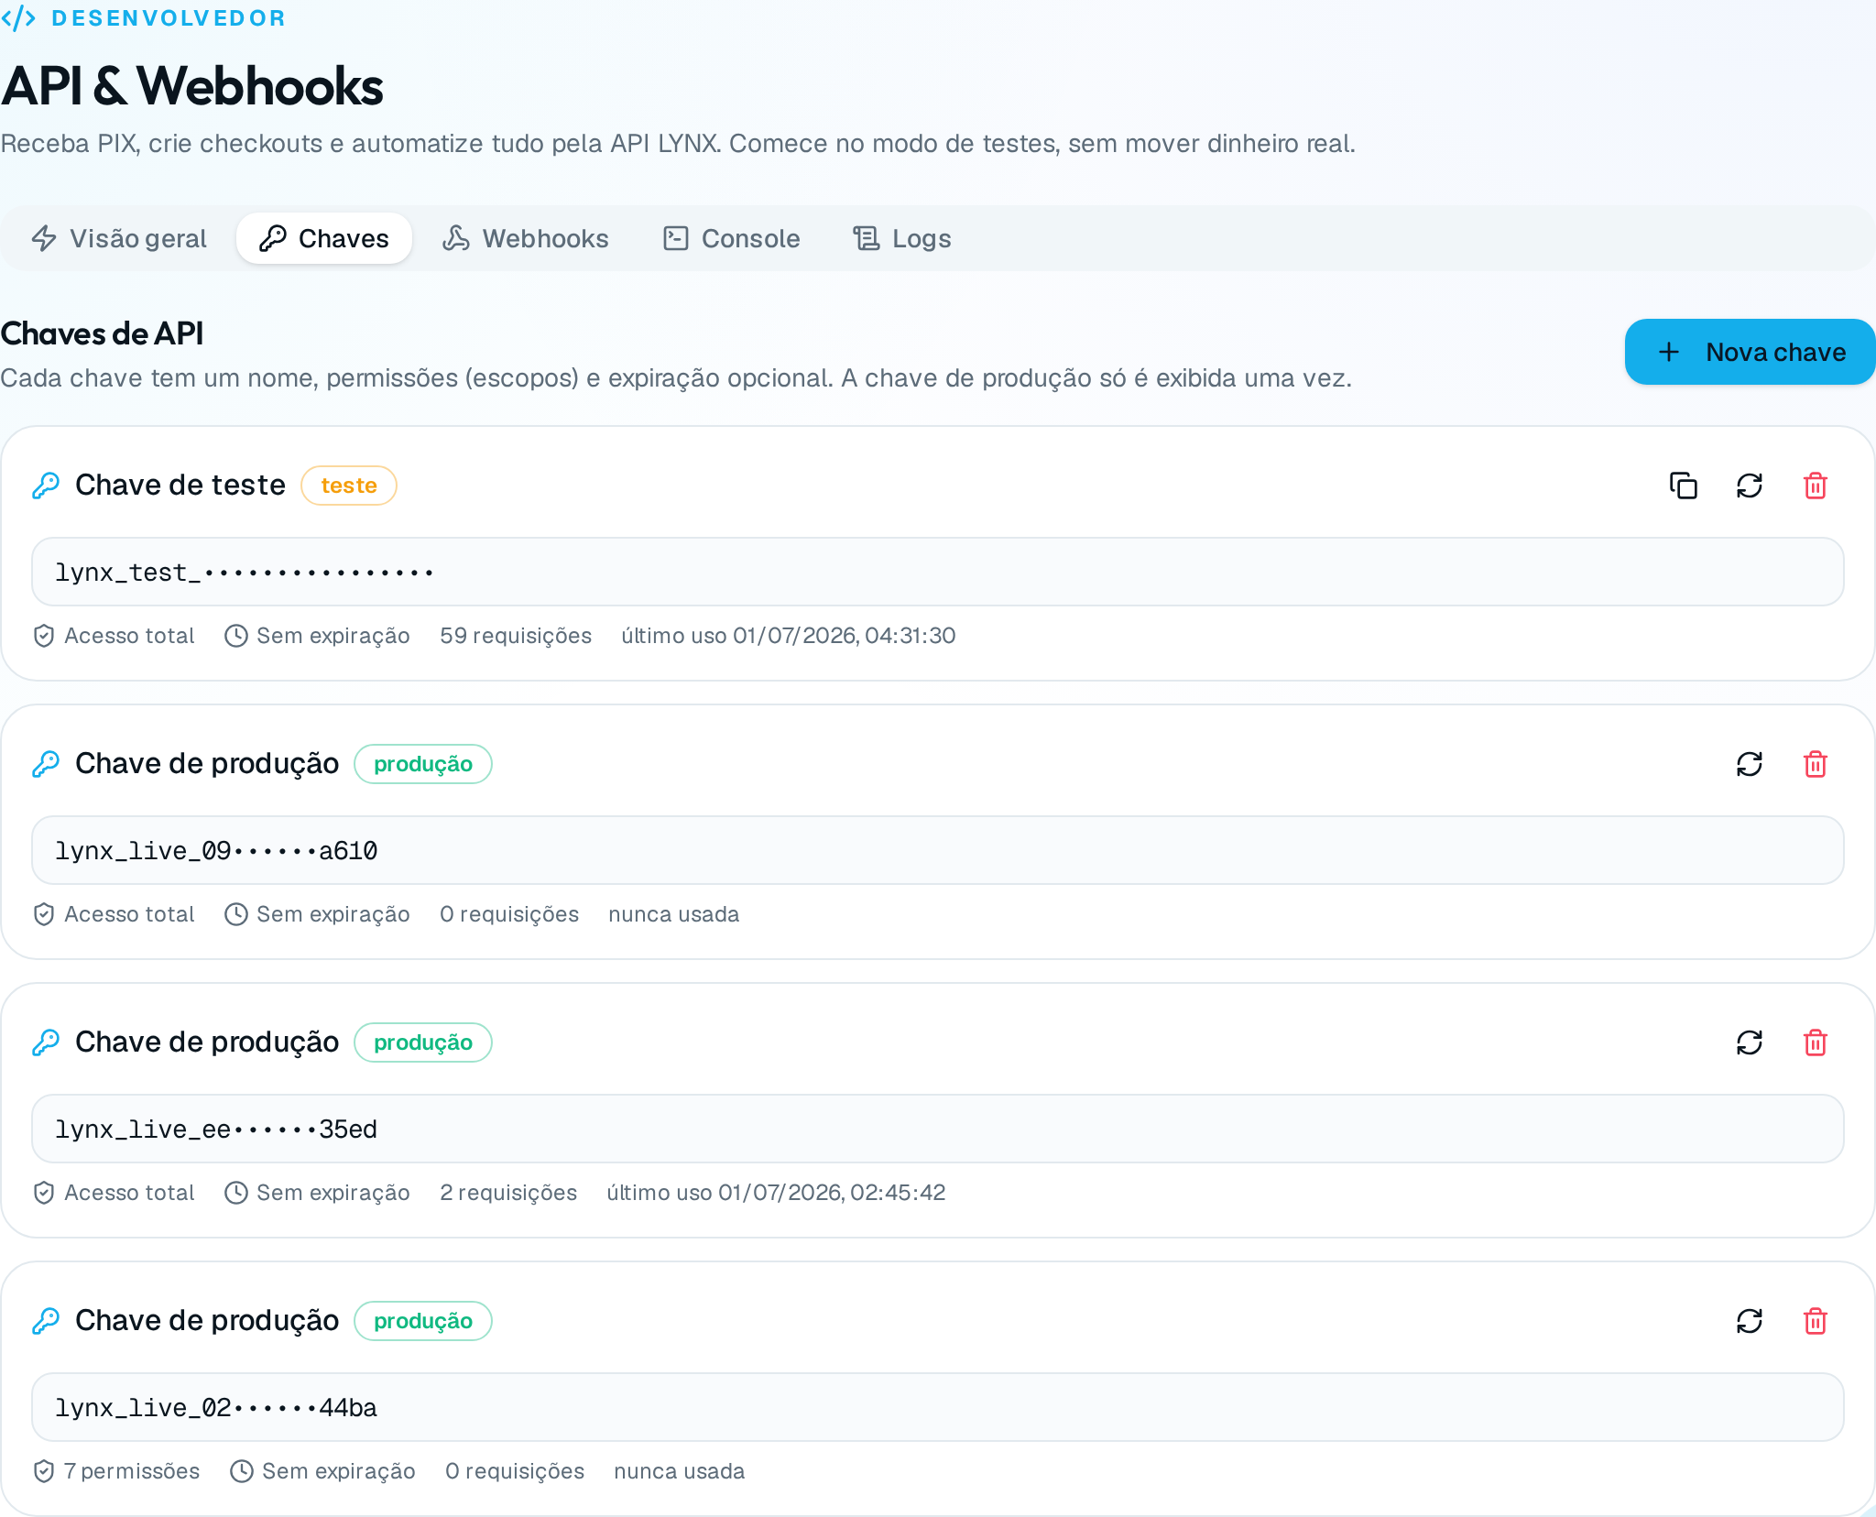Regenerate the lynx_live_02 production key
The image size is (1876, 1517).
pyautogui.click(x=1750, y=1321)
